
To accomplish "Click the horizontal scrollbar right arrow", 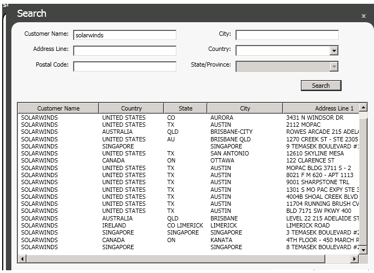I will click(355, 259).
